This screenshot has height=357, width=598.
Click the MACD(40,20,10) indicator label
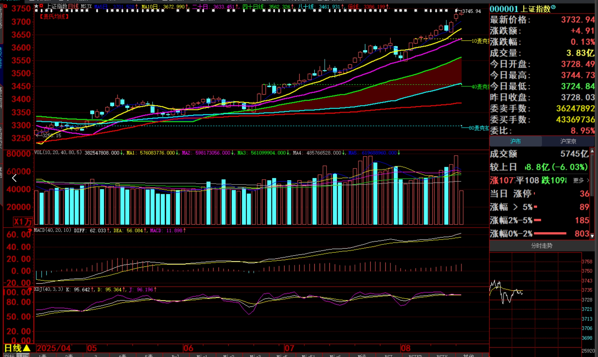[53, 230]
